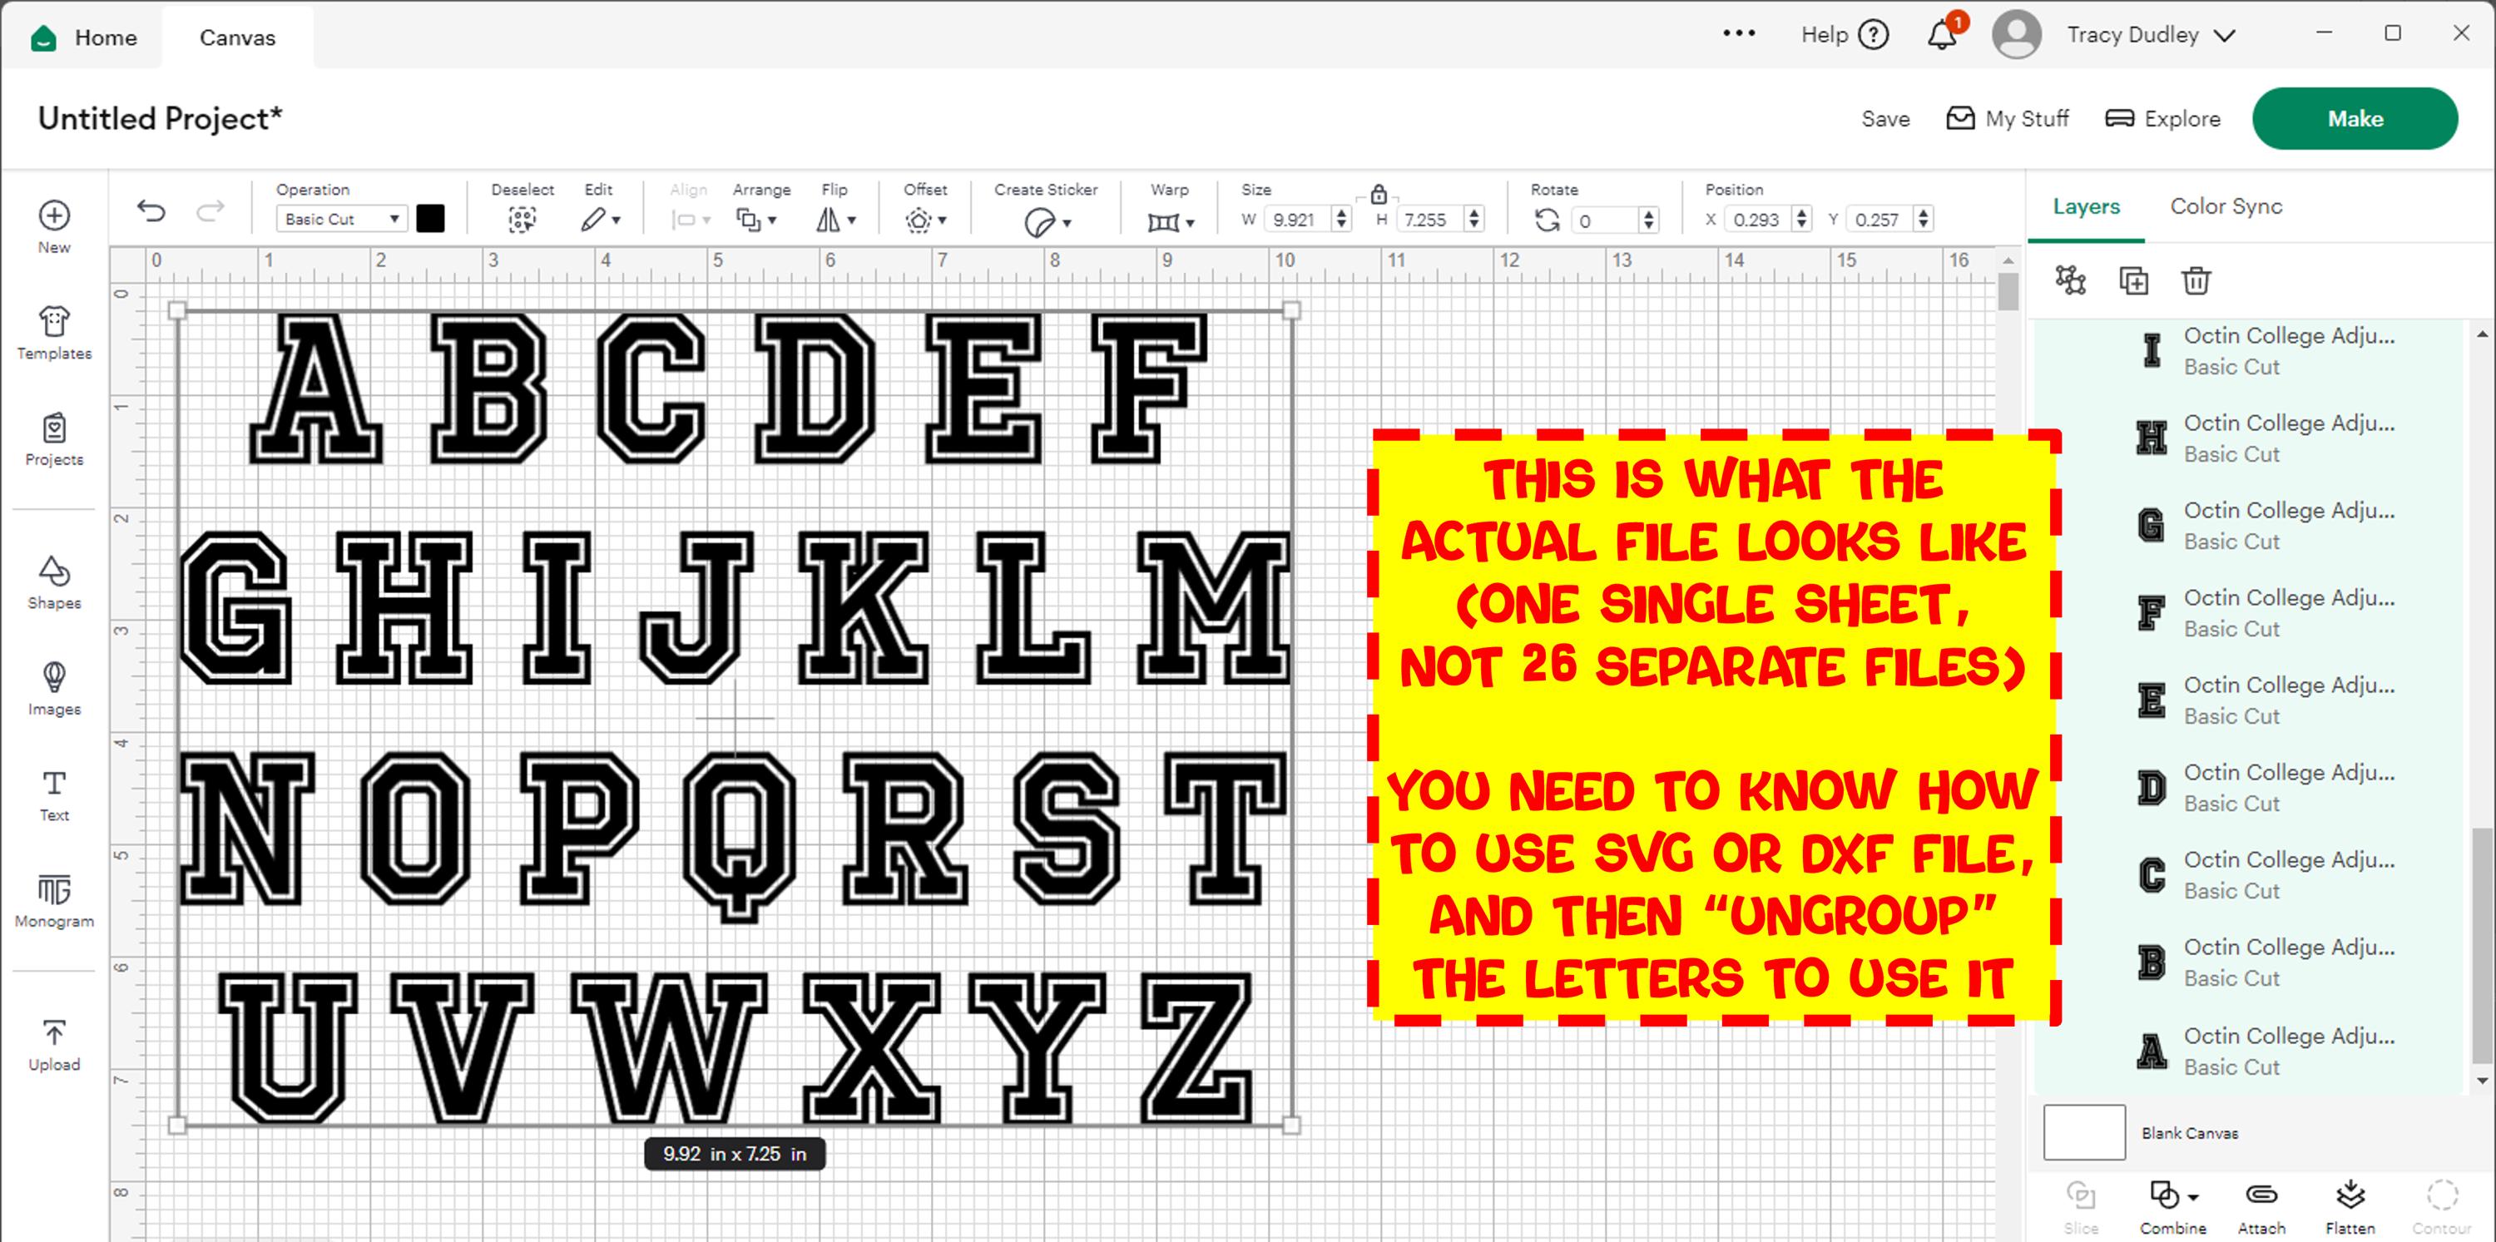Click the Attach tool
Viewport: 2496px width, 1242px height.
(2261, 1206)
